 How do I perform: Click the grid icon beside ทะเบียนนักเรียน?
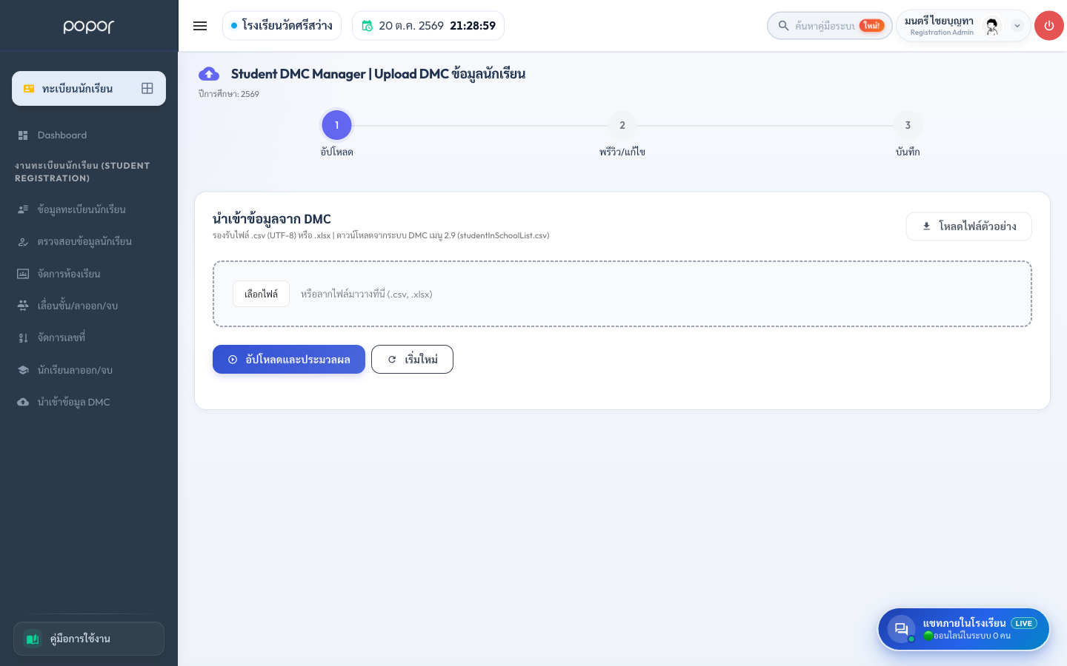pyautogui.click(x=147, y=89)
